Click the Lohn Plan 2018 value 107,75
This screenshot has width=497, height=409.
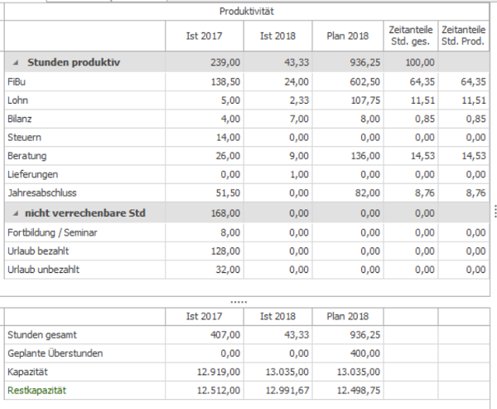[x=365, y=100]
